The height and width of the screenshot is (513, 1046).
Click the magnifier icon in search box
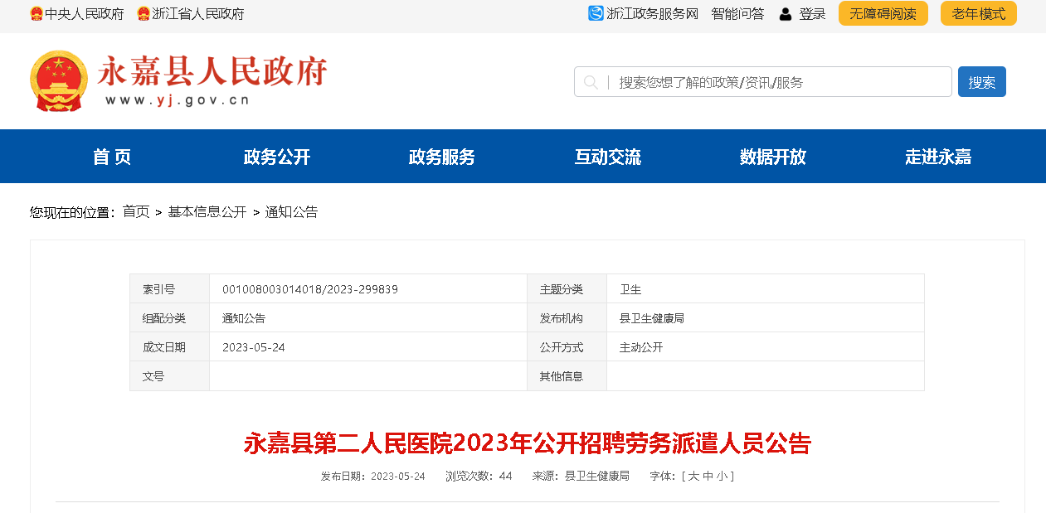click(591, 82)
